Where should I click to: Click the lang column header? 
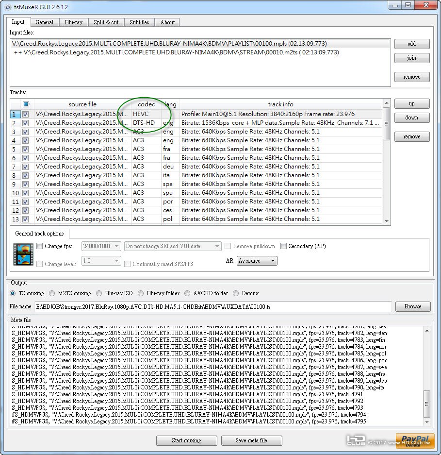coord(170,104)
